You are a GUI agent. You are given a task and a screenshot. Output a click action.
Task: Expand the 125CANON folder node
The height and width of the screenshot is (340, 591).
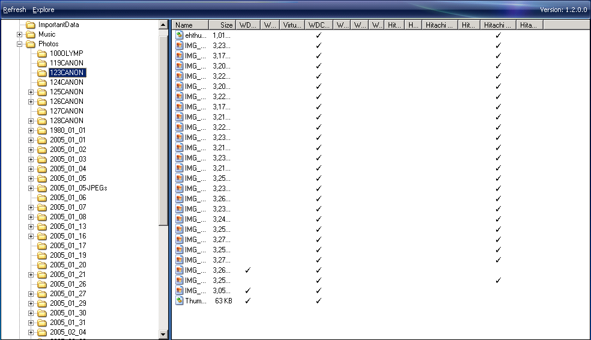pyautogui.click(x=31, y=92)
